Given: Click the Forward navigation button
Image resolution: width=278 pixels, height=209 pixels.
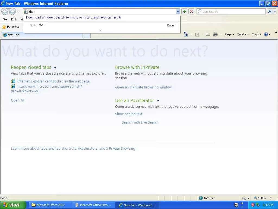Looking at the screenshot, I should [12, 12].
